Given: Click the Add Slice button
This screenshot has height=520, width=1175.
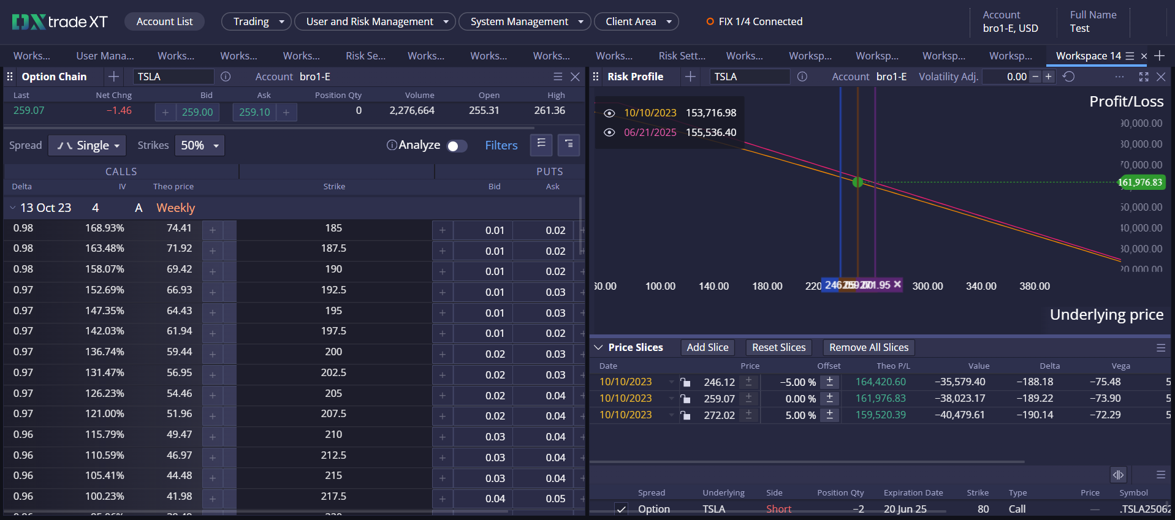Looking at the screenshot, I should point(707,348).
